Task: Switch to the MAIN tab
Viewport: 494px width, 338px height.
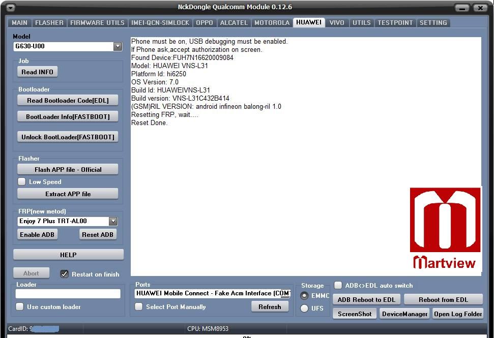Action: pyautogui.click(x=19, y=23)
